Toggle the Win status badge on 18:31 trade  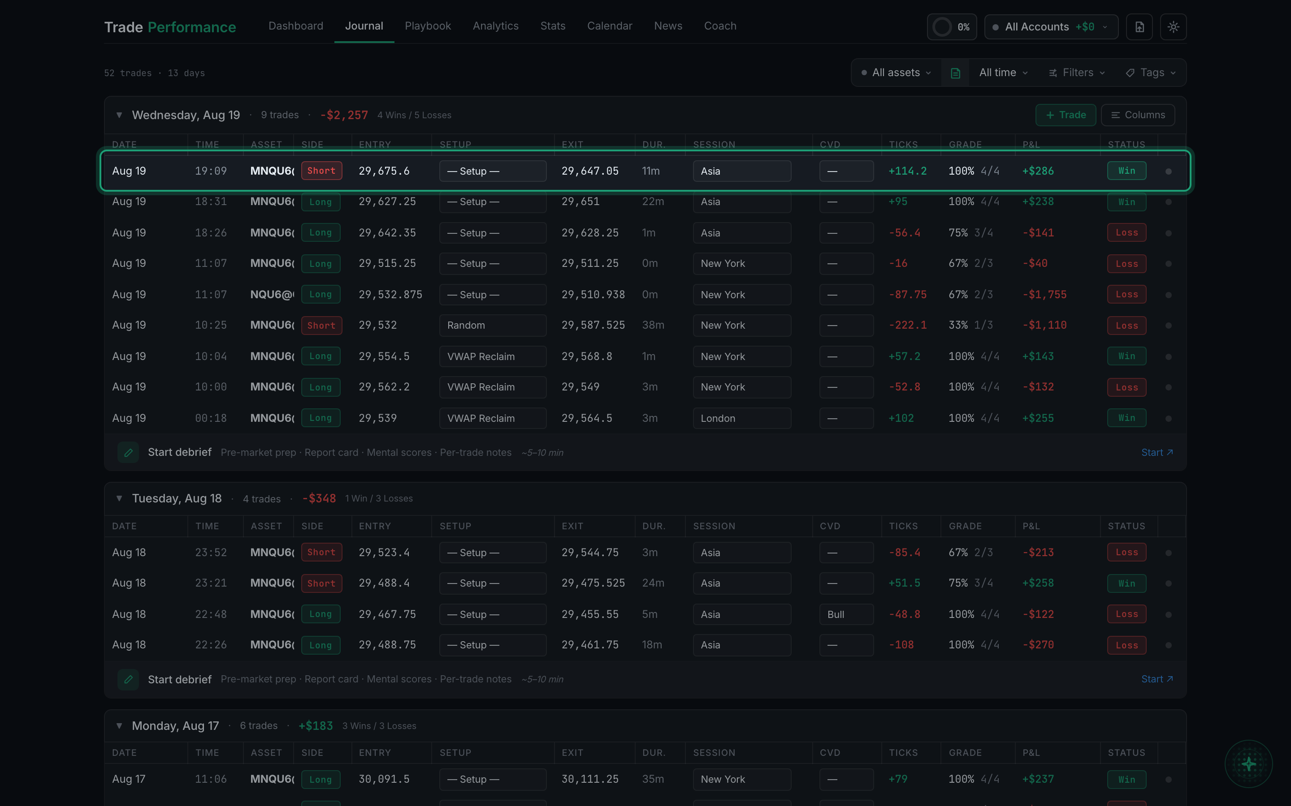point(1126,202)
